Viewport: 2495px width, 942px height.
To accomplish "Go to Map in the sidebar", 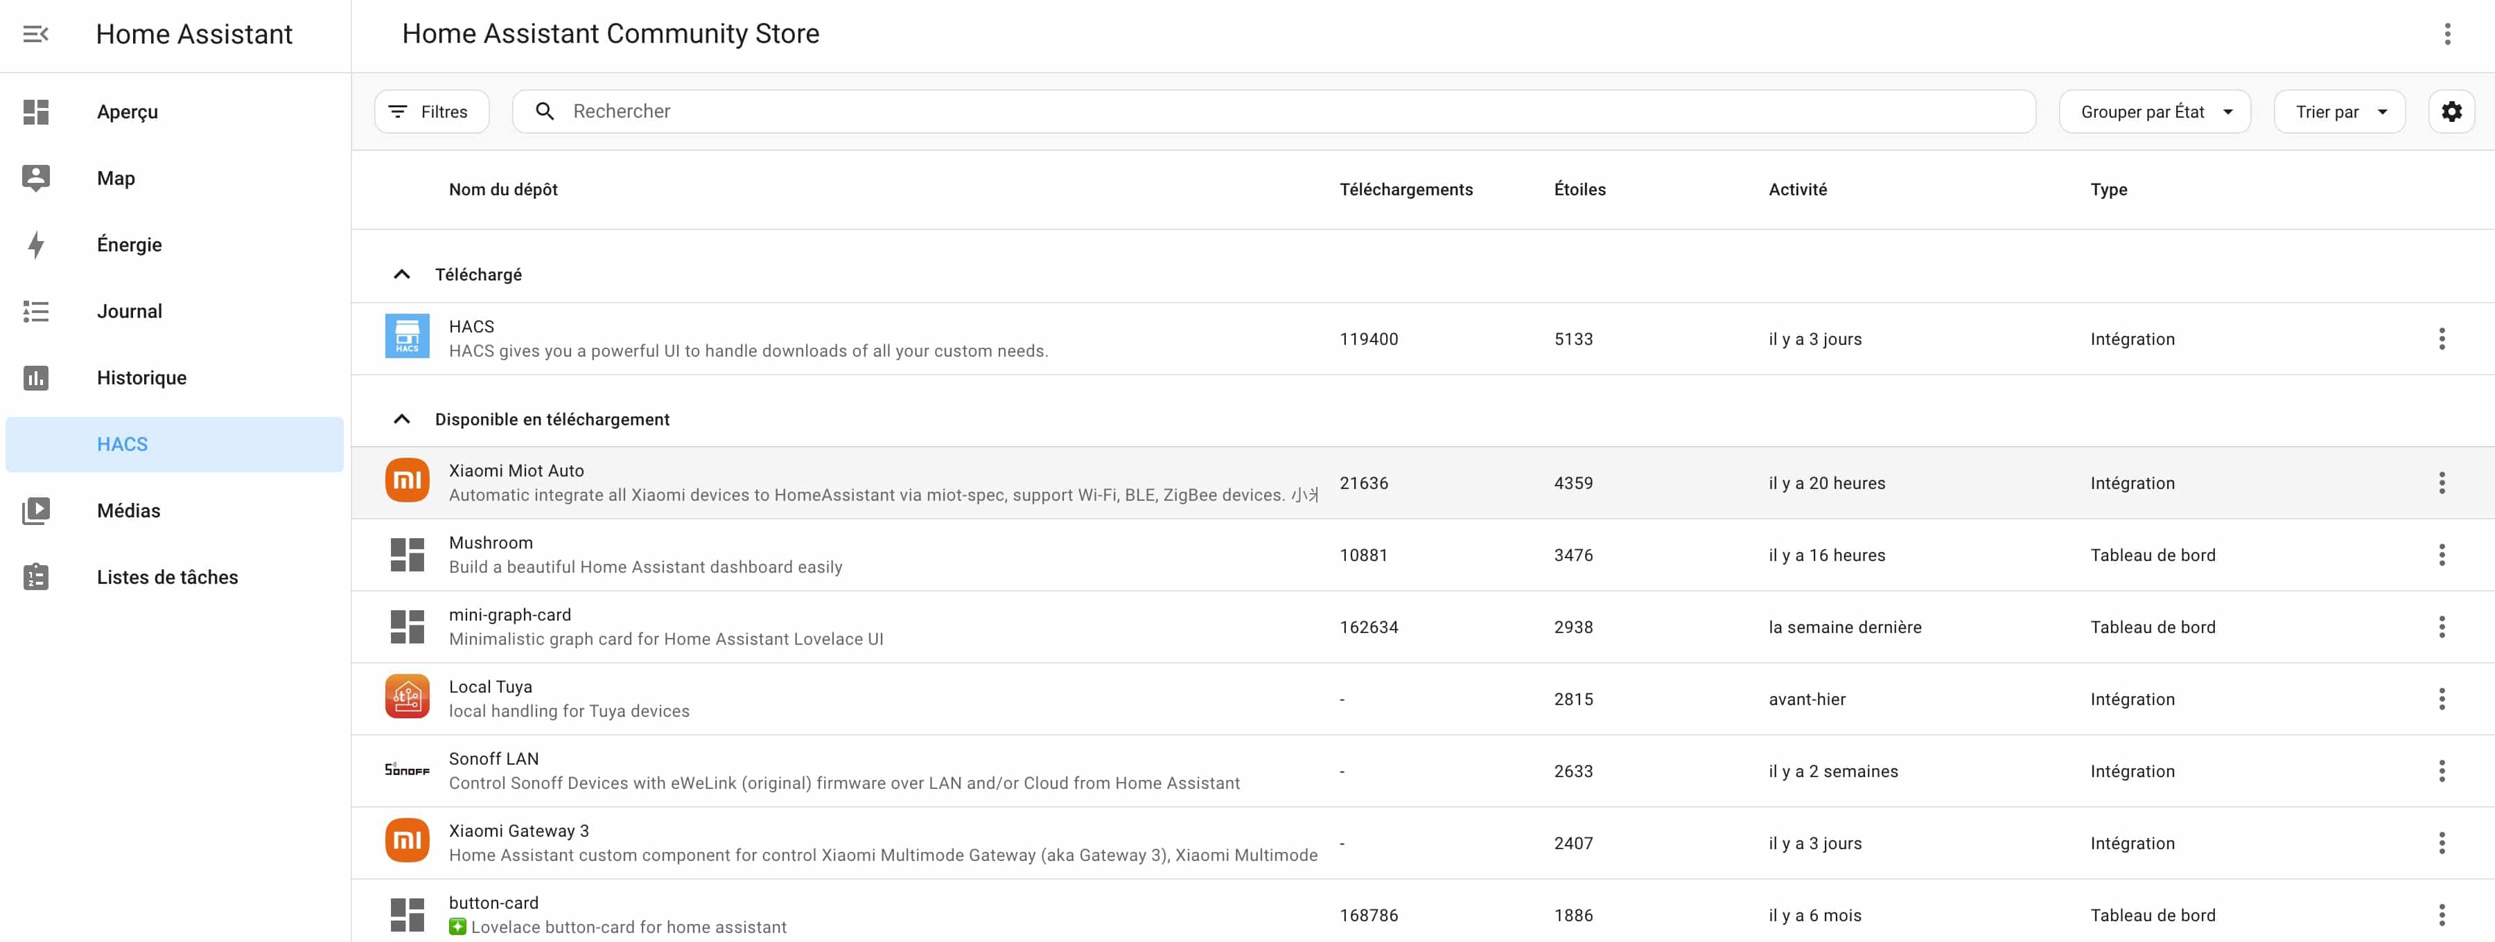I will (x=175, y=178).
